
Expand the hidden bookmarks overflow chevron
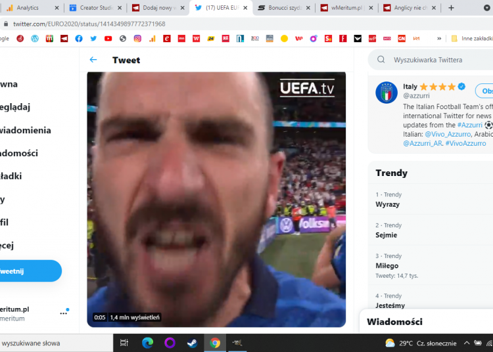pos(439,39)
